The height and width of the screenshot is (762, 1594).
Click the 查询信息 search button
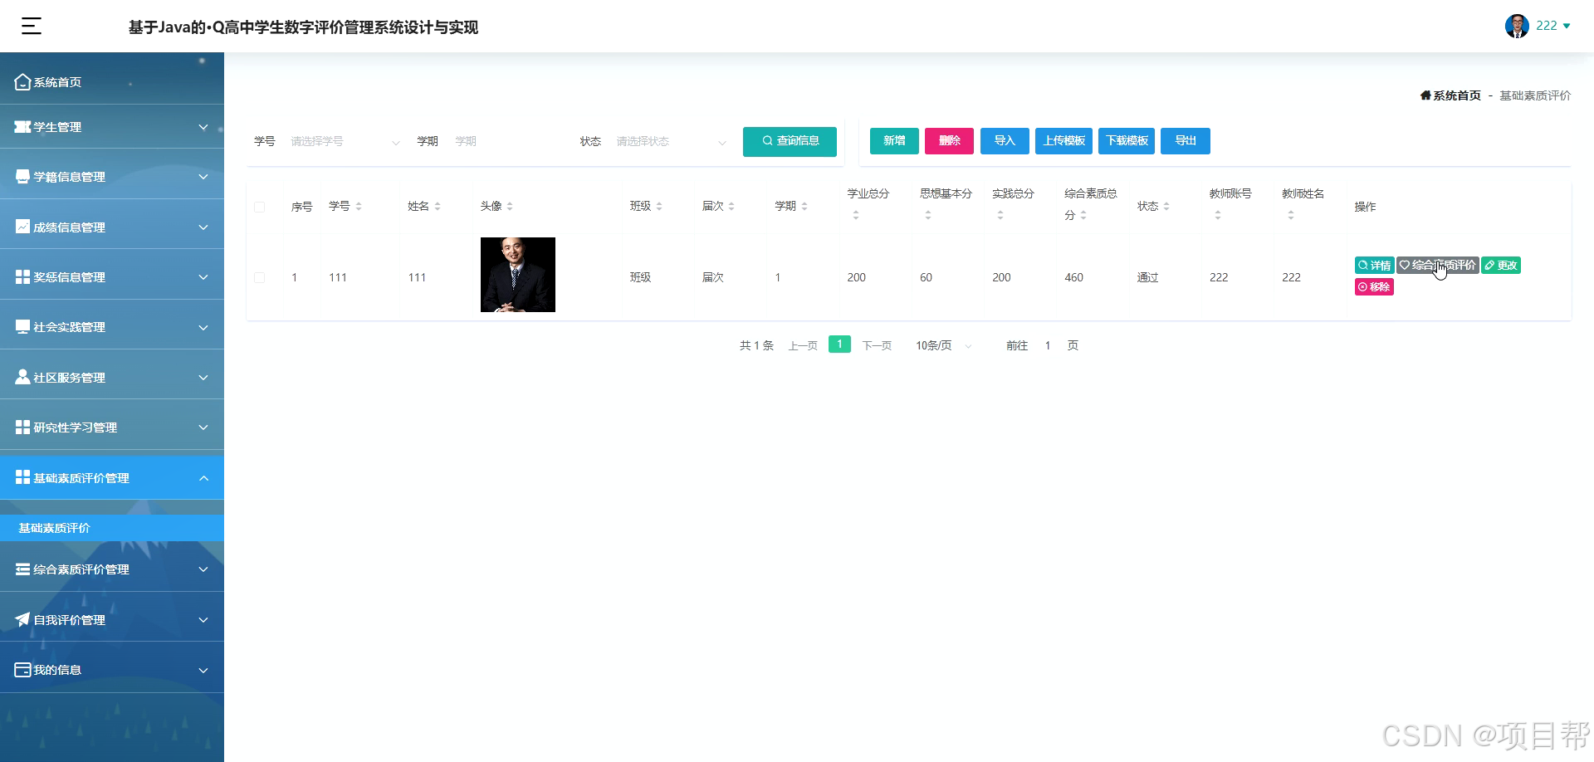coord(790,141)
